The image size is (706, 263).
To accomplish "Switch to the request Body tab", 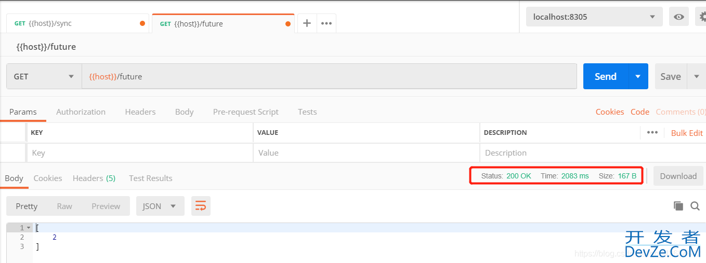I will 184,112.
